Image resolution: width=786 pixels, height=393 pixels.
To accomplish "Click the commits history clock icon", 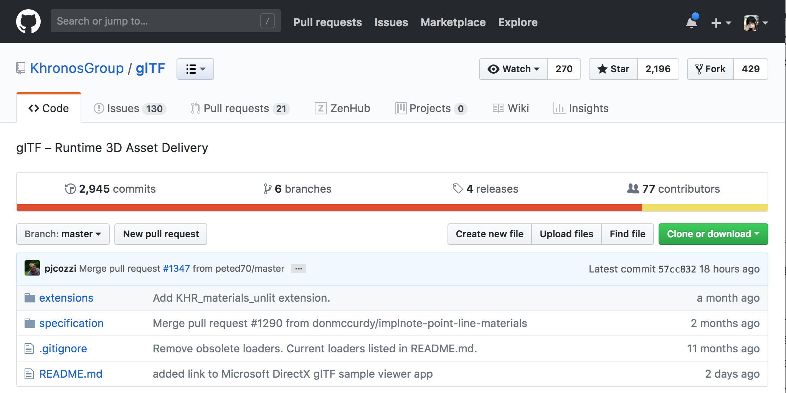I will point(70,189).
